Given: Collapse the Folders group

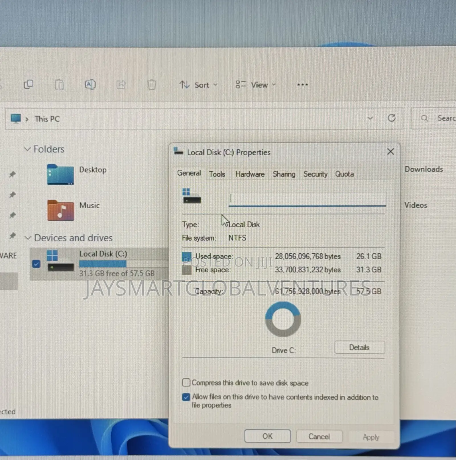Looking at the screenshot, I should (x=27, y=149).
